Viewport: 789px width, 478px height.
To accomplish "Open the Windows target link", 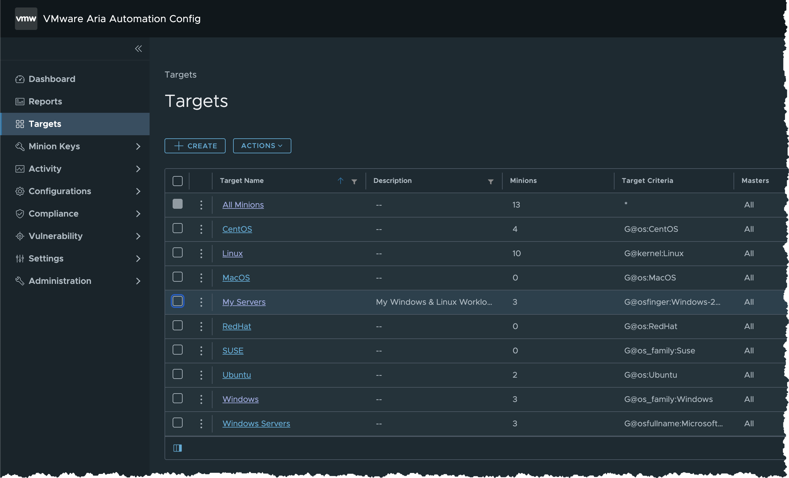I will click(x=241, y=399).
